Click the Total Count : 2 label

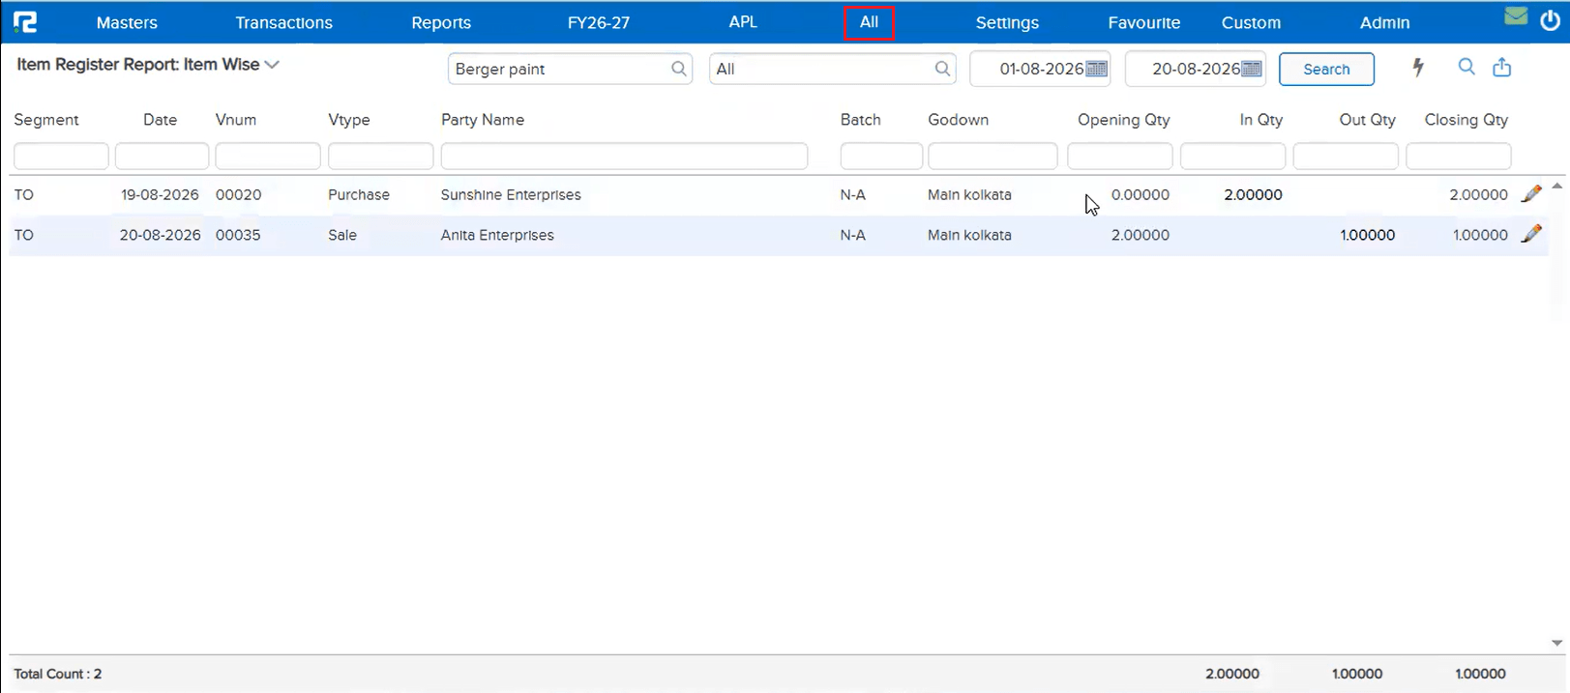pos(58,674)
